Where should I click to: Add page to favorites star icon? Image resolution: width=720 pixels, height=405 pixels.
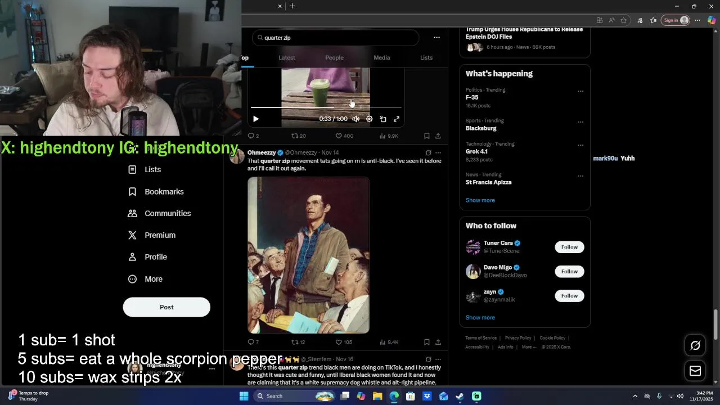[624, 20]
